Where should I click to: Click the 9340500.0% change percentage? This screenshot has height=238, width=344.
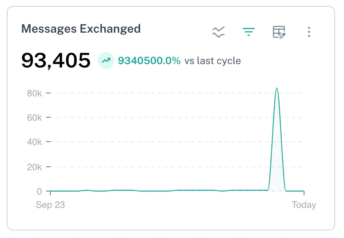149,60
